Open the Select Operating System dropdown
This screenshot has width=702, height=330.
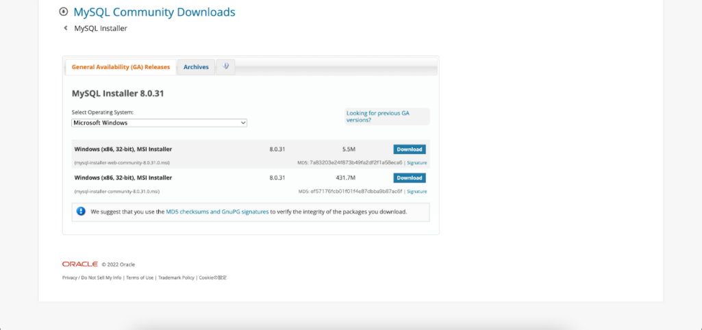coord(160,123)
